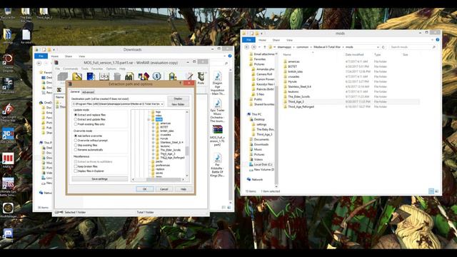This screenshot has width=457, height=257.
Task: Click the Delete (trash) icon in WinRAR toolbar
Action: pyautogui.click(x=117, y=77)
